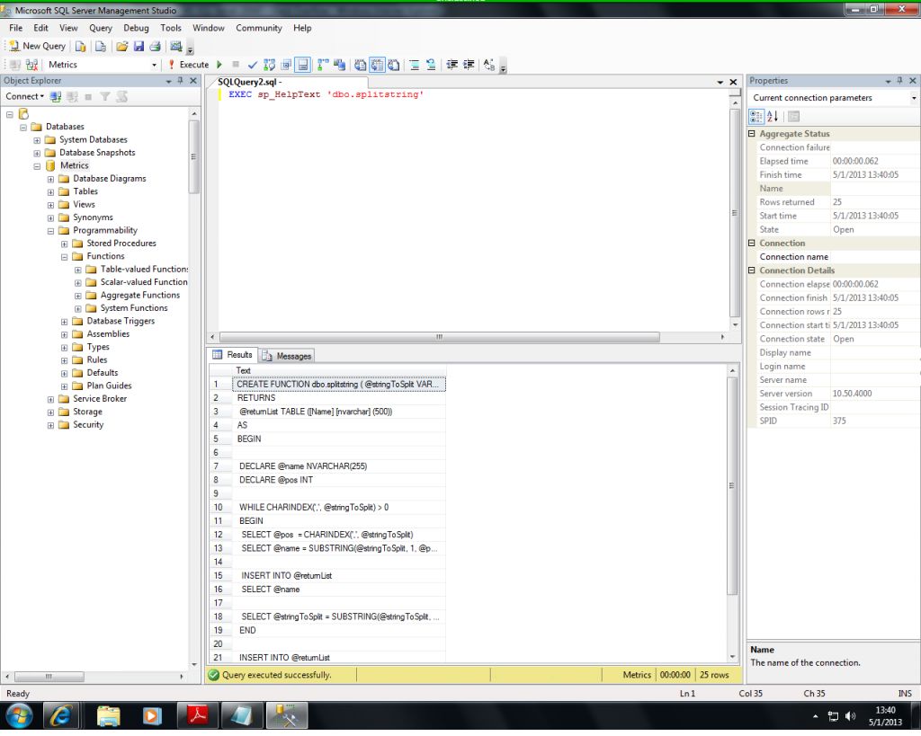Viewport: 921px width, 736px height.
Task: Save the query with the floppy disk icon
Action: tap(139, 47)
